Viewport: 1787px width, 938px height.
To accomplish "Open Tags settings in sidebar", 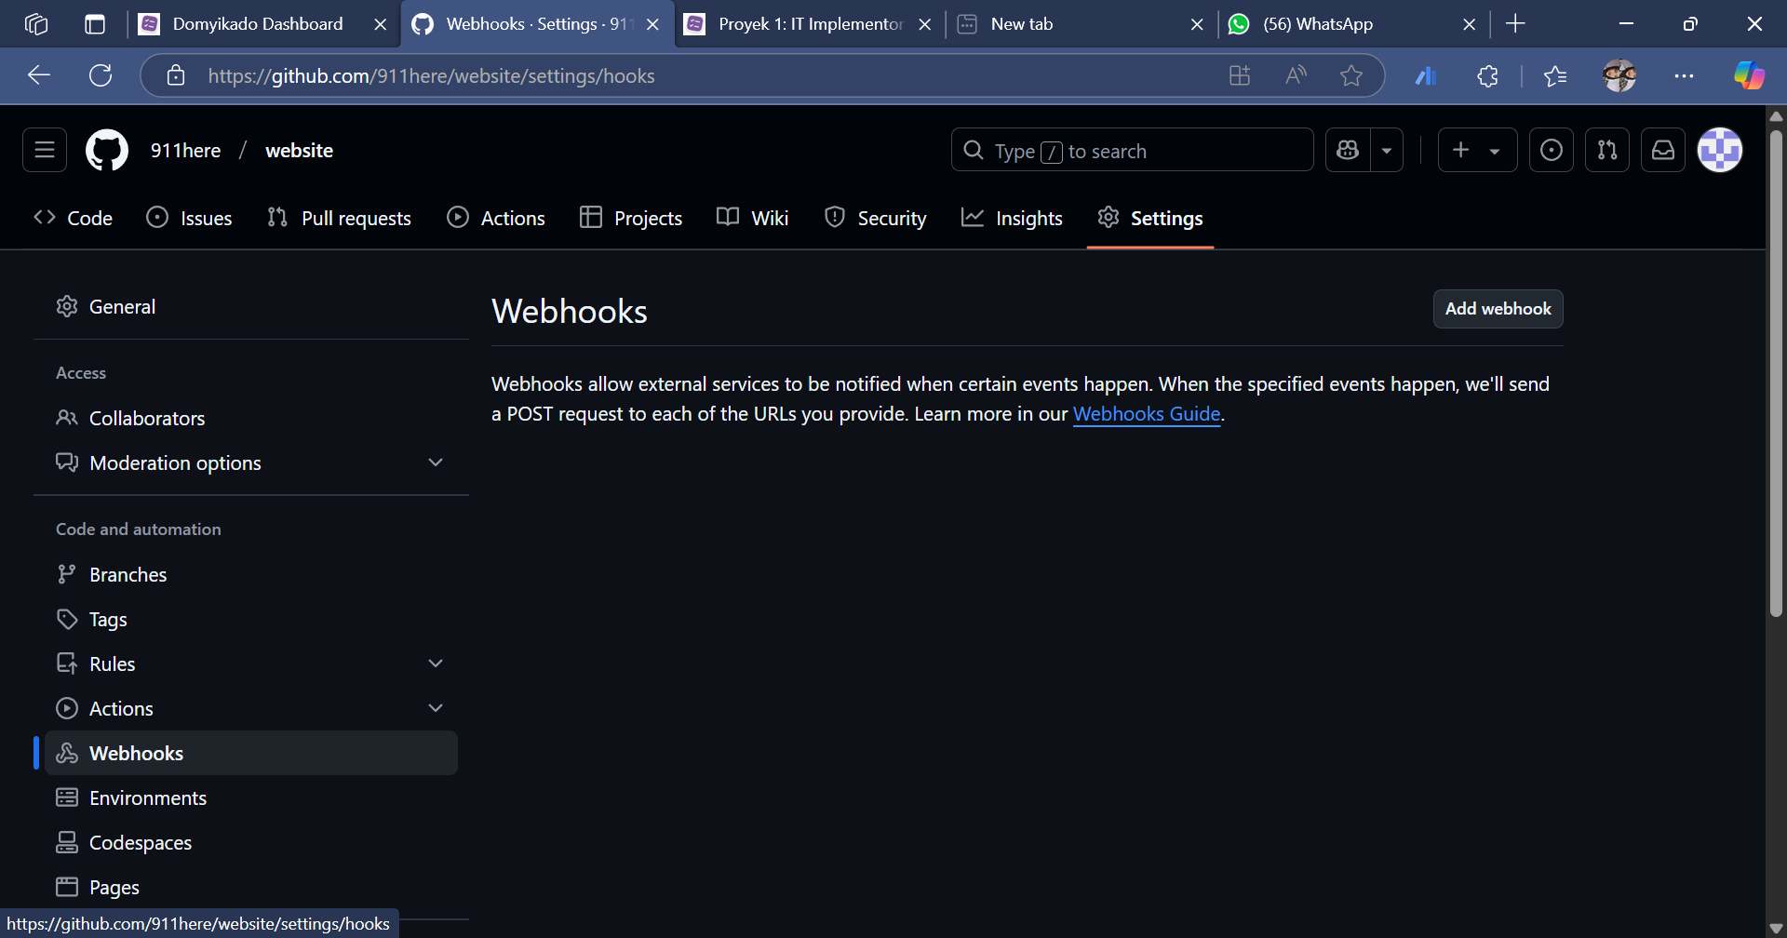I will pos(251,619).
